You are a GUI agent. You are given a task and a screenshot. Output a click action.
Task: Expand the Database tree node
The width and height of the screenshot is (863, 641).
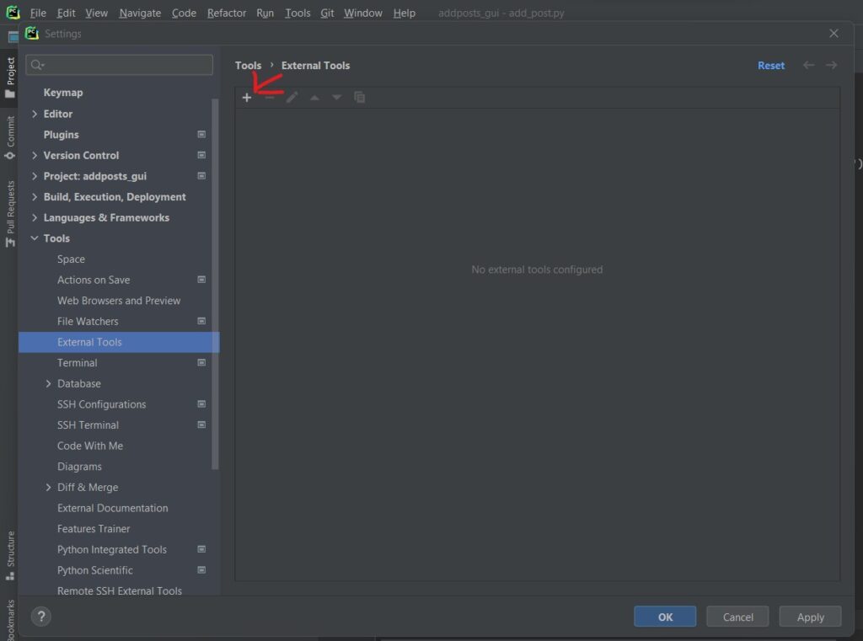(48, 384)
